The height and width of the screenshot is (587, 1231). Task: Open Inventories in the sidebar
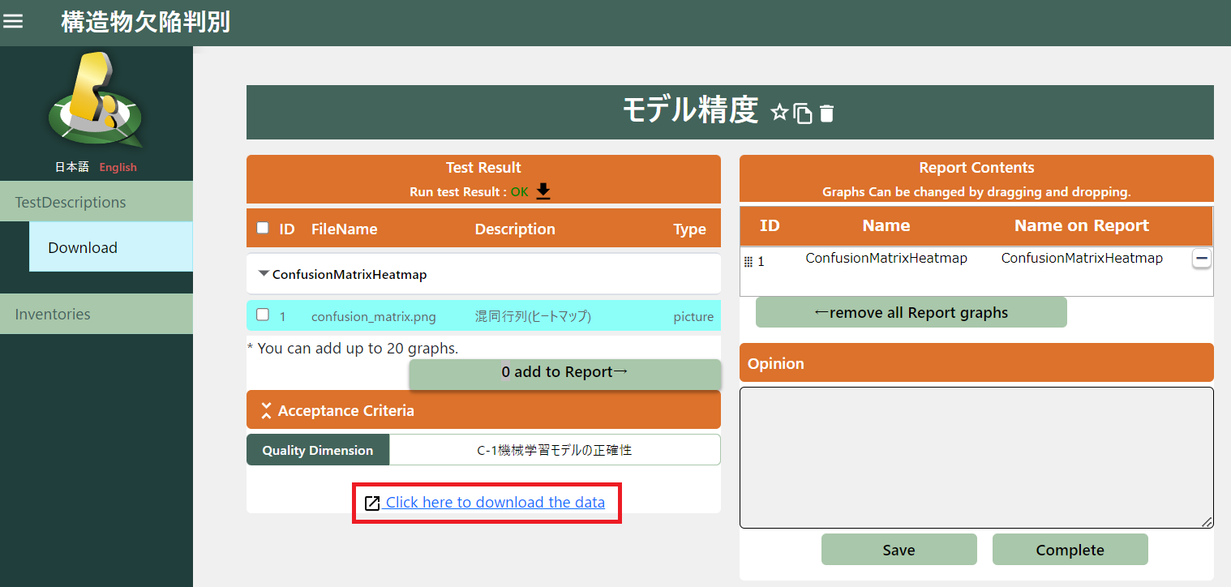click(53, 314)
